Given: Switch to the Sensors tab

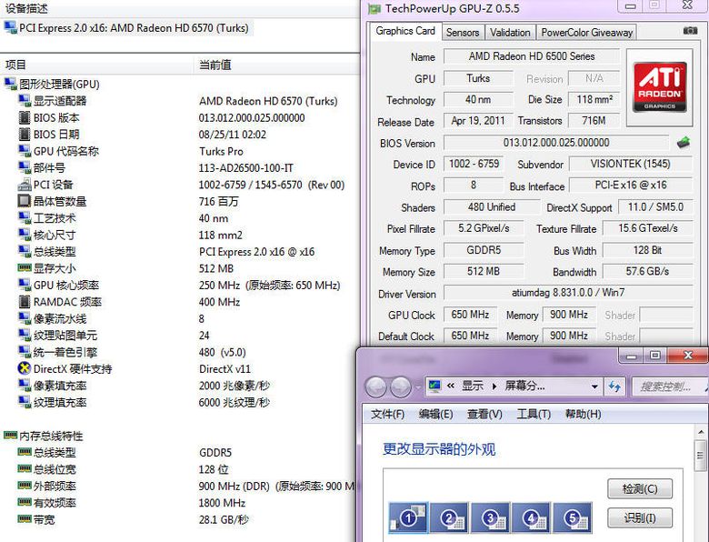Looking at the screenshot, I should (x=462, y=33).
